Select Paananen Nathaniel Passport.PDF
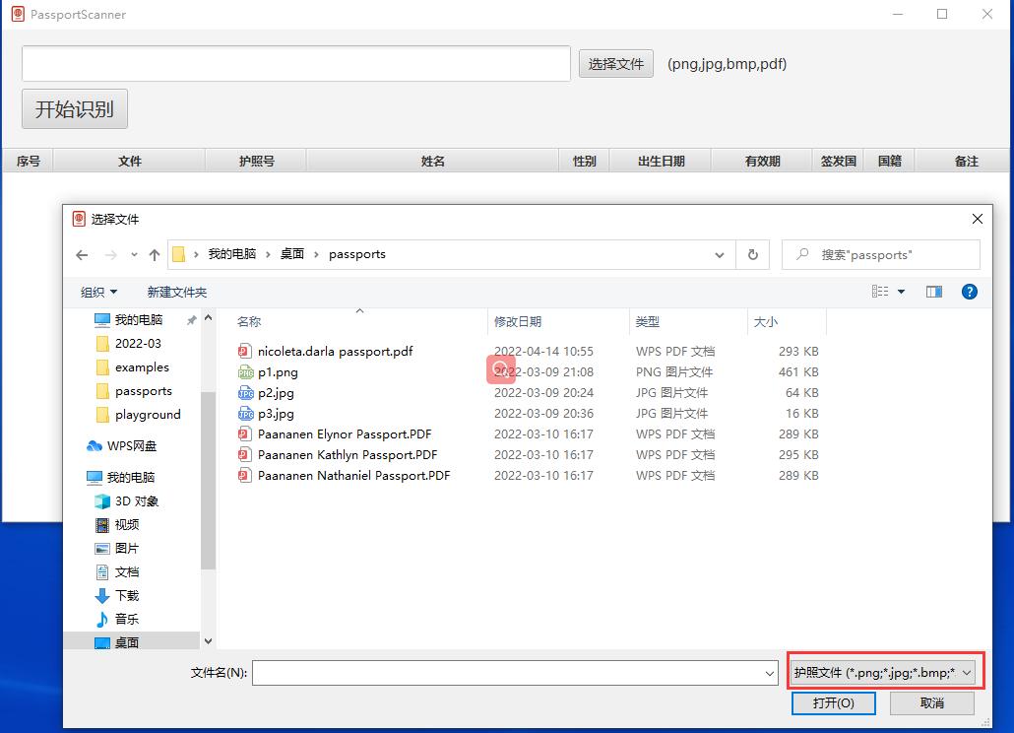 353,476
